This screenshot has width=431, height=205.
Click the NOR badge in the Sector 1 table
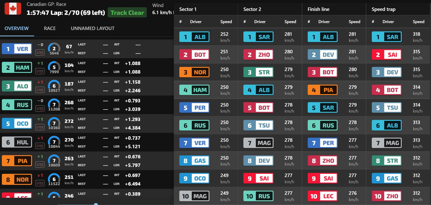coord(194,72)
